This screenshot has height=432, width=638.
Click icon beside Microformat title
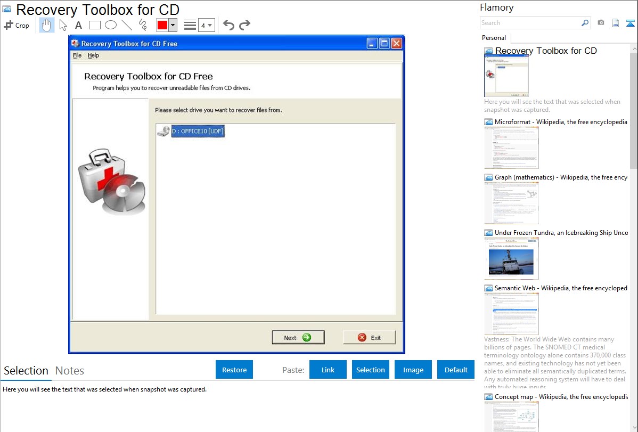(488, 122)
